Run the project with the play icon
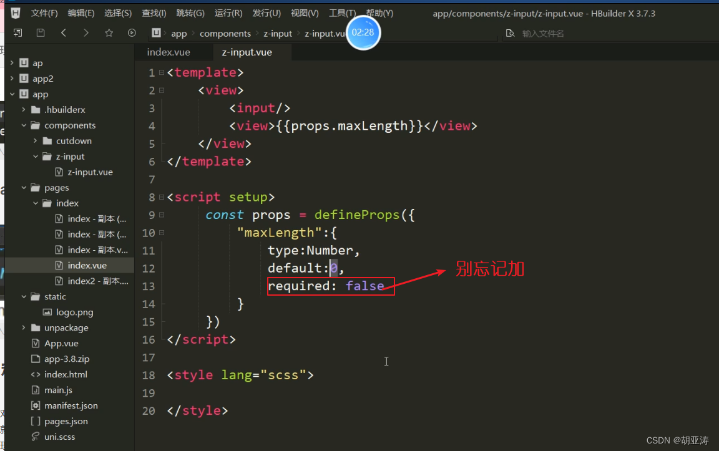Image resolution: width=719 pixels, height=451 pixels. coord(132,32)
